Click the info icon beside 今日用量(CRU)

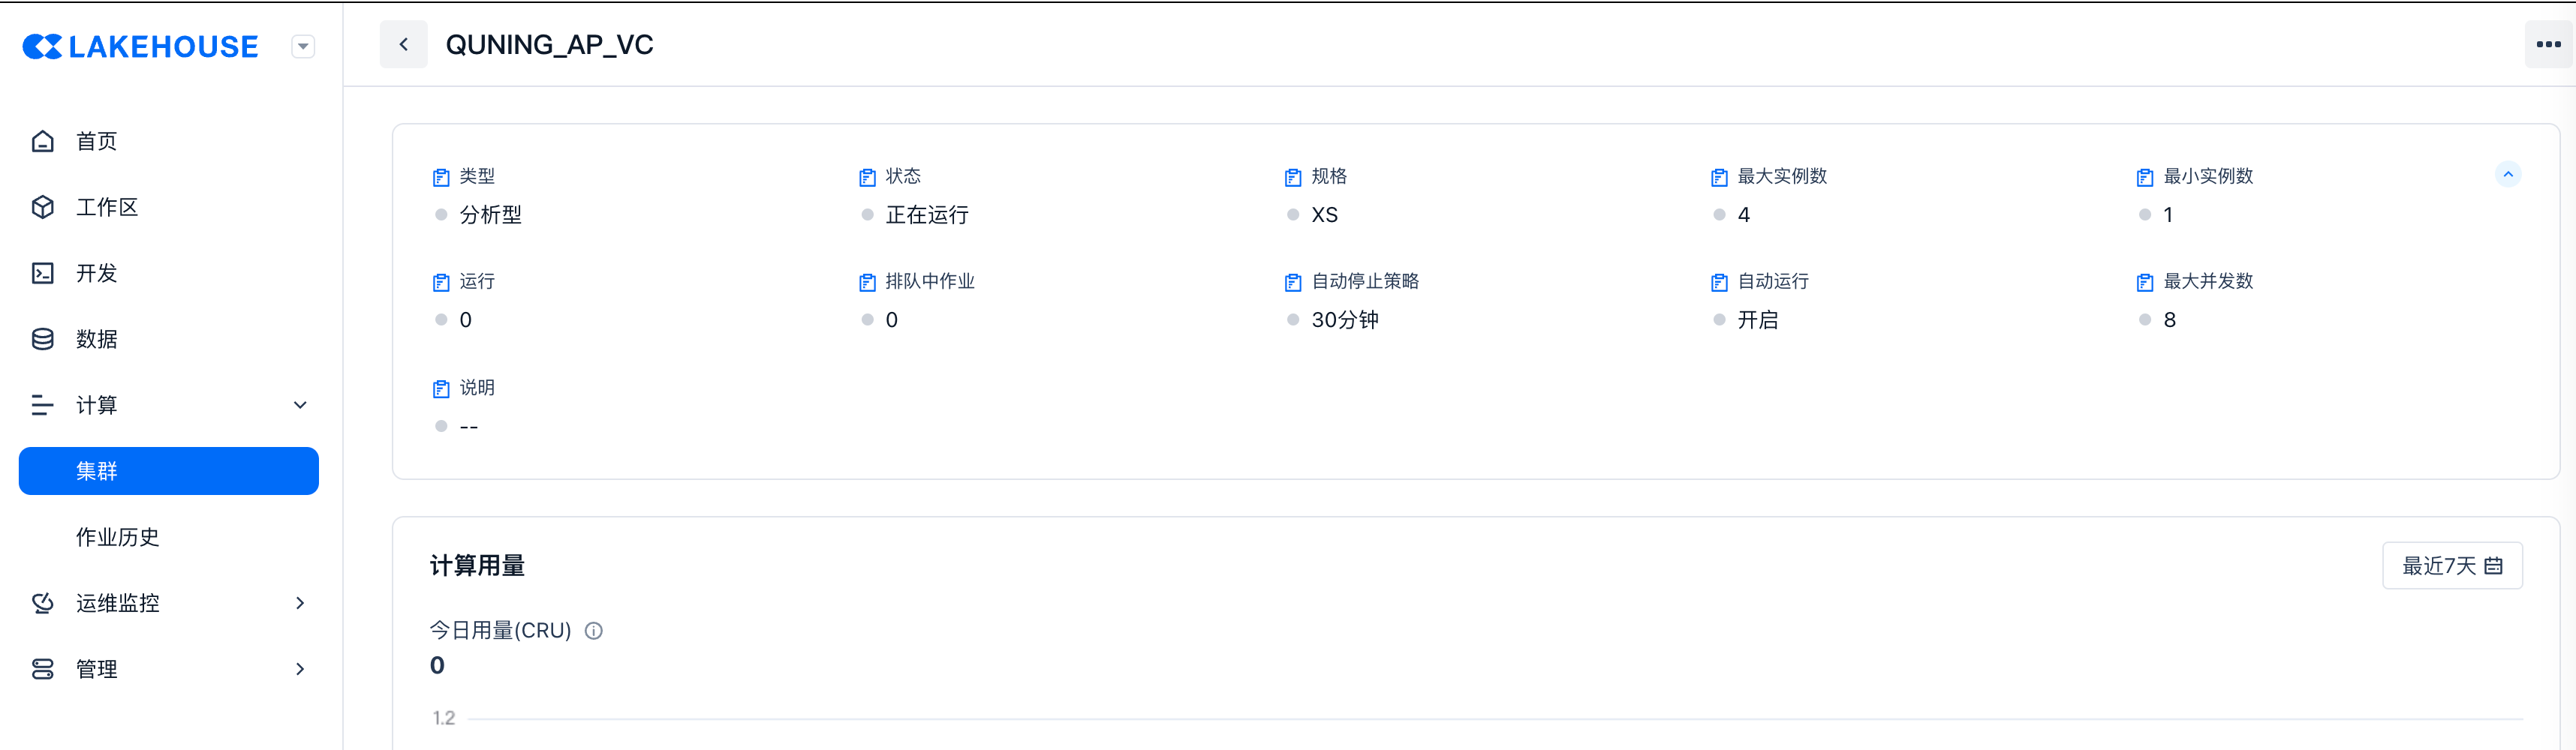tap(594, 631)
